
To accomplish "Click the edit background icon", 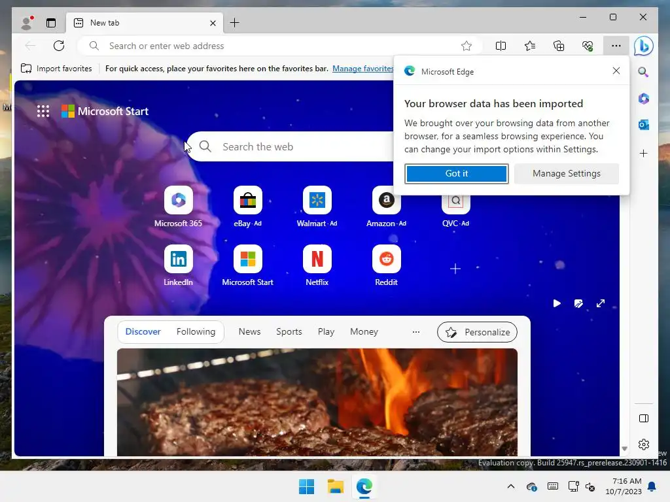I will [x=578, y=303].
